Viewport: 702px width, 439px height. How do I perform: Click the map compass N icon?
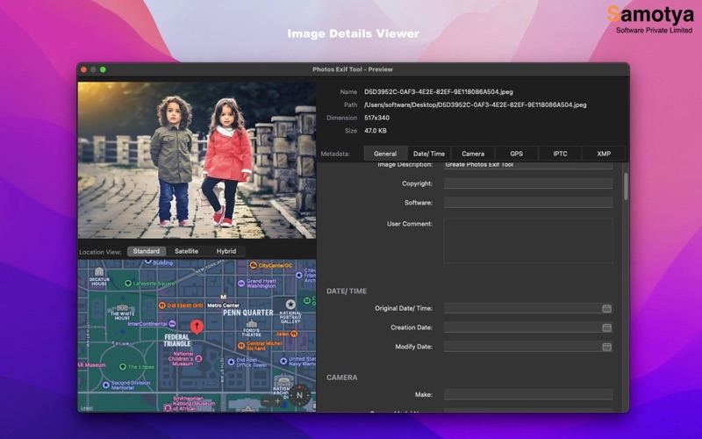[299, 395]
